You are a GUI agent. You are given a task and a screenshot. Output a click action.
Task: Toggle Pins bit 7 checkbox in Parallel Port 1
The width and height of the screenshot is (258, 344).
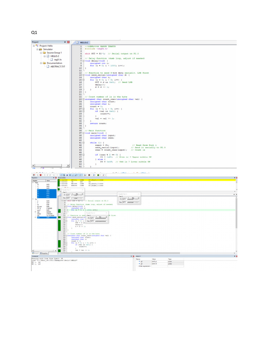(72, 198)
